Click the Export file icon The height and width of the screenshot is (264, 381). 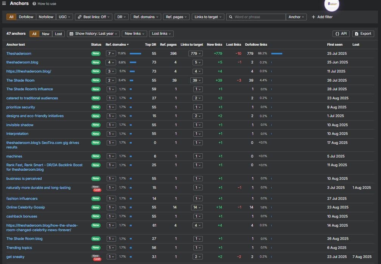[356, 34]
